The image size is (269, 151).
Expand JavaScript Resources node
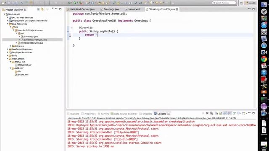pos(8,49)
